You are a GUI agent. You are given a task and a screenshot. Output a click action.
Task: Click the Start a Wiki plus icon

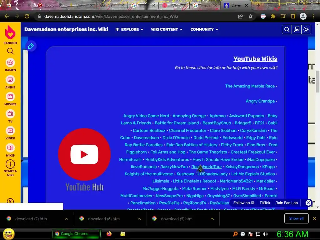pos(10,164)
